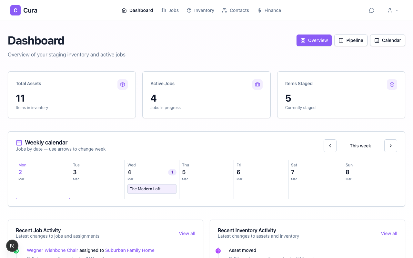Image resolution: width=413 pixels, height=258 pixels.
Task: Click the user profile icon top right
Action: 389,10
